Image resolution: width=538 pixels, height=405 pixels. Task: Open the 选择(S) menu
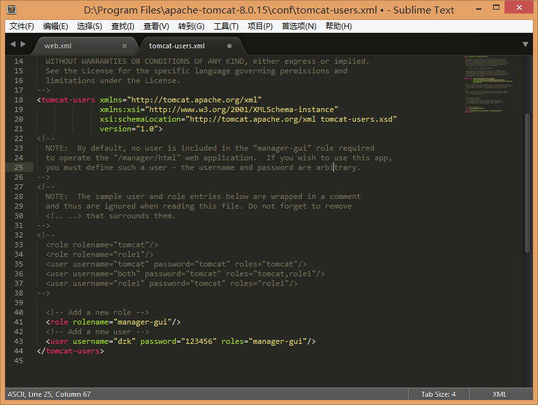[x=89, y=26]
